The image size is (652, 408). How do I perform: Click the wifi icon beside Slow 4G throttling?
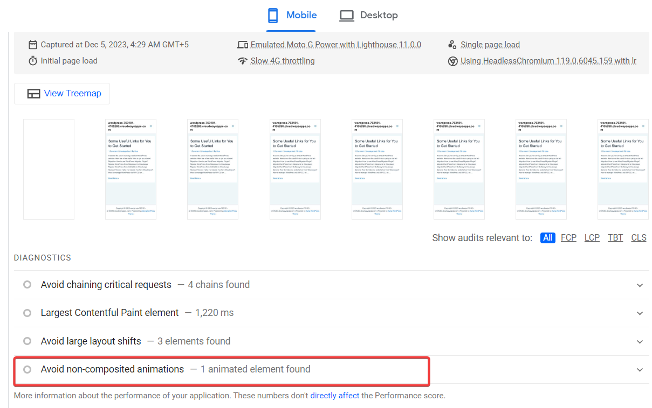(x=242, y=61)
